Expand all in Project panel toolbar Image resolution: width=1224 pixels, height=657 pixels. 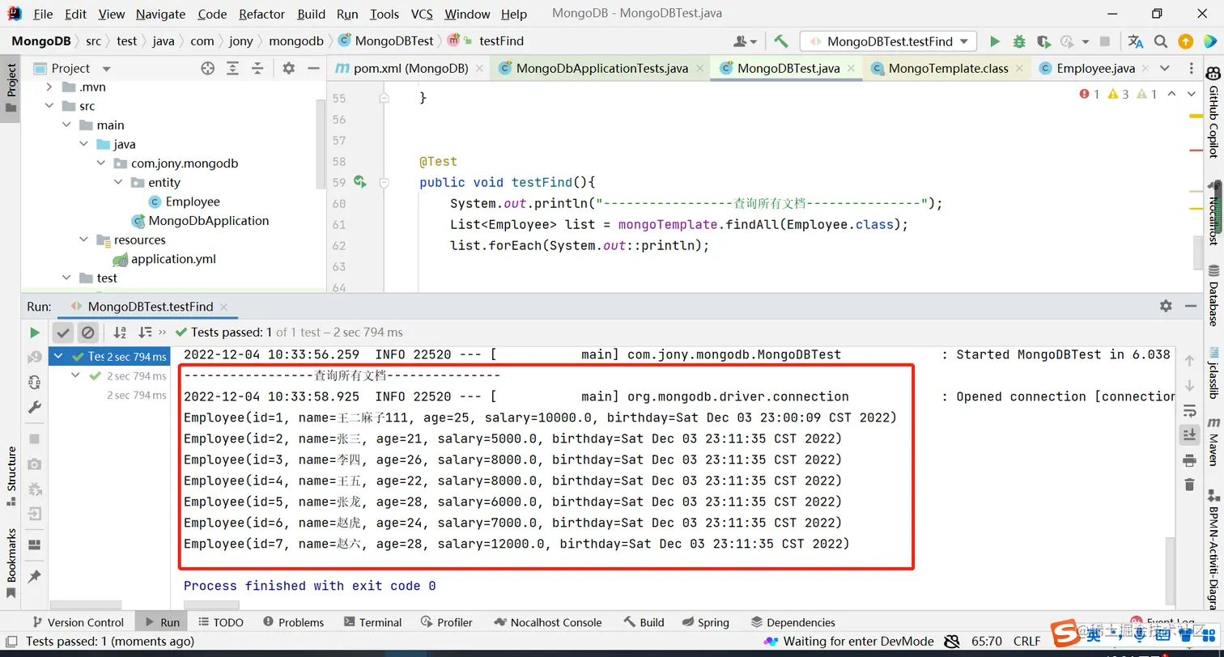pyautogui.click(x=233, y=69)
